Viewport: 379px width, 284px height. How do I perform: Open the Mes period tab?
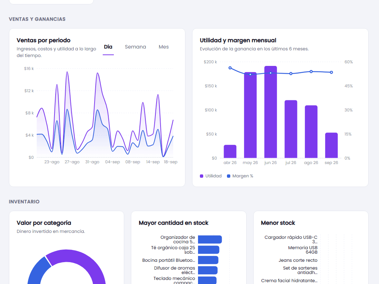tap(164, 47)
